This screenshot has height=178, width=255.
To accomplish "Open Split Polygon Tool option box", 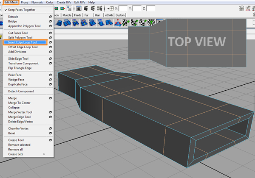I will tap(51, 37).
